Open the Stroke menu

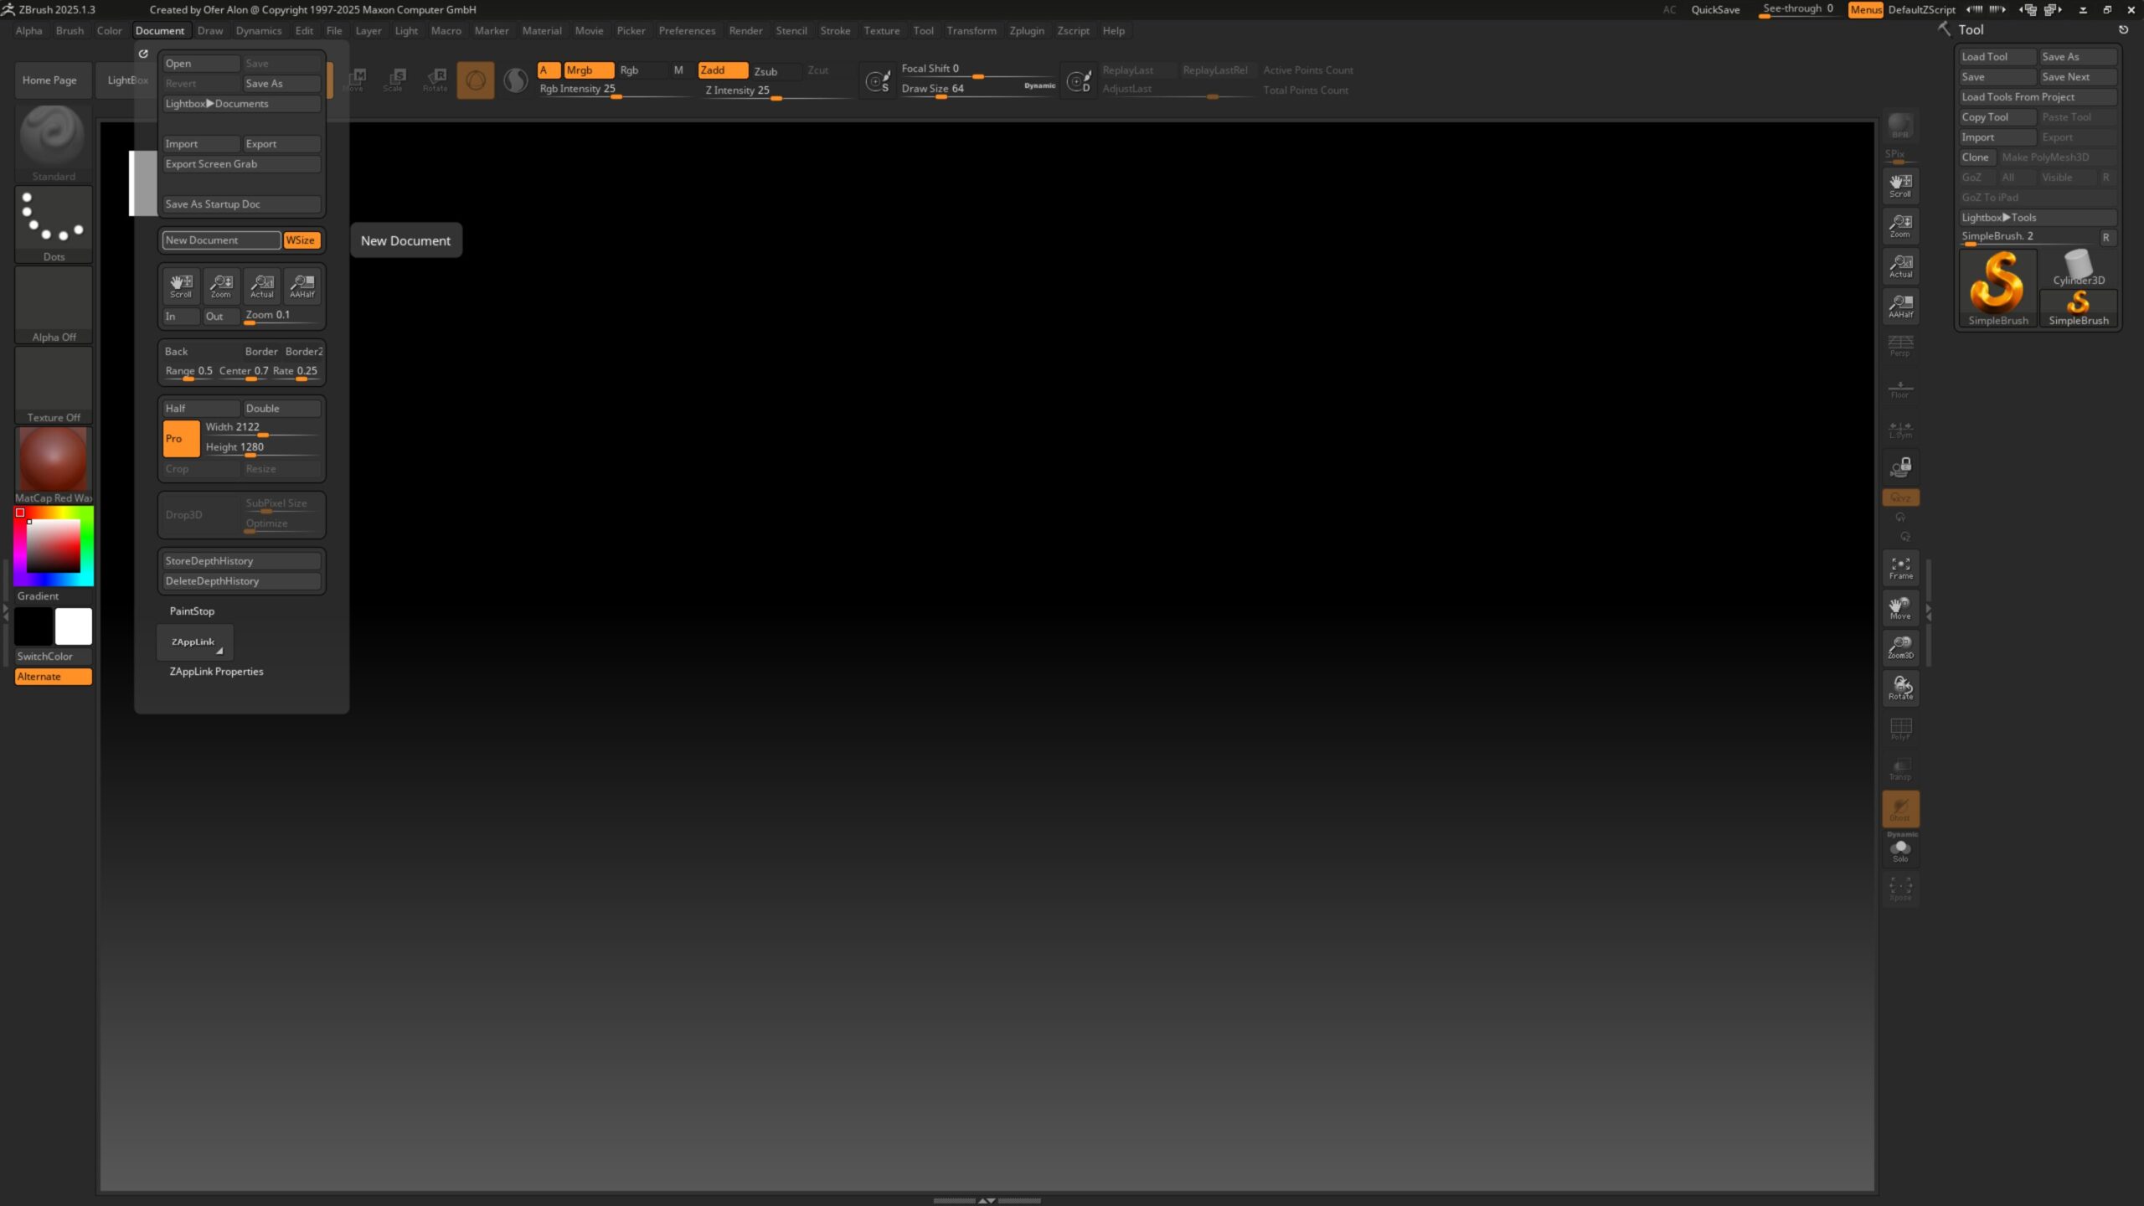[835, 30]
